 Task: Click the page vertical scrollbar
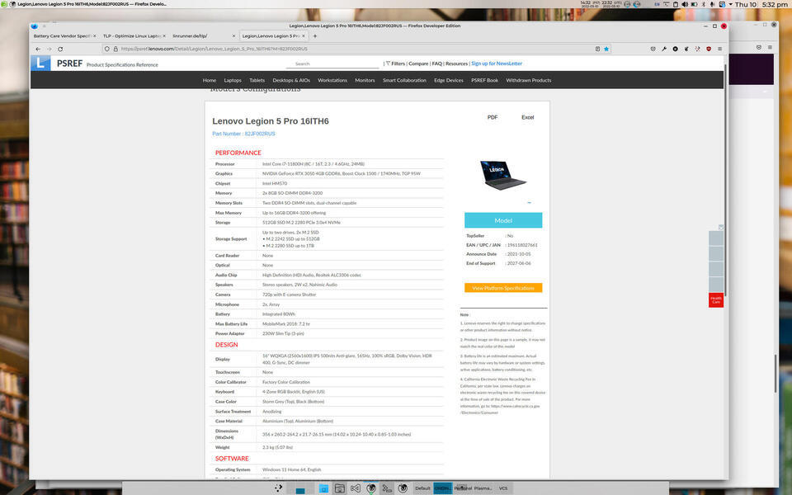(726, 179)
